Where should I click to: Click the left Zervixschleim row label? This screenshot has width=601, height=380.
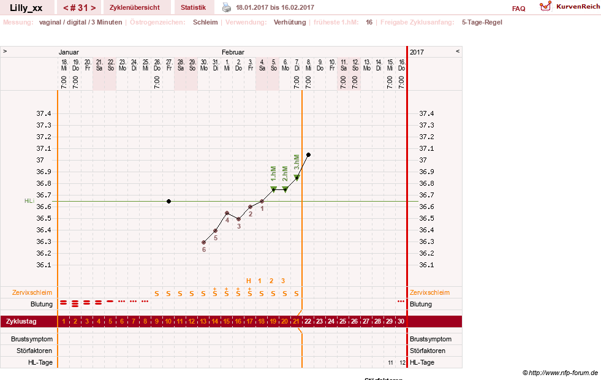(32, 292)
